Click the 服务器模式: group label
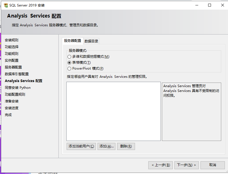This screenshot has width=228, height=174. [78, 51]
